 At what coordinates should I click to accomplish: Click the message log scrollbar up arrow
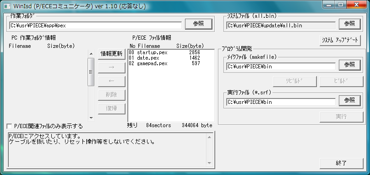209,137
